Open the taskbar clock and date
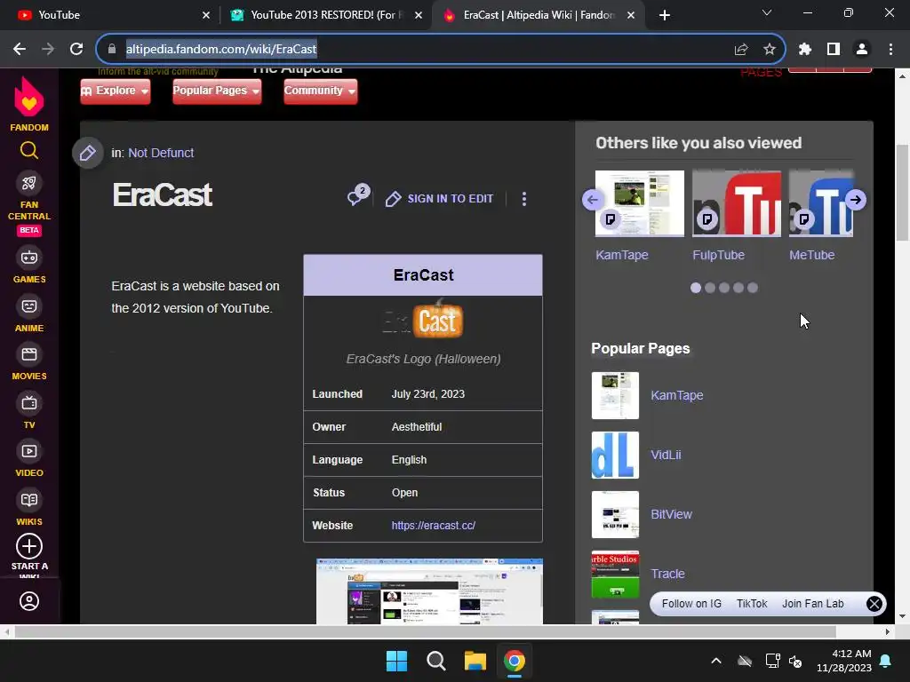This screenshot has height=682, width=910. [844, 661]
